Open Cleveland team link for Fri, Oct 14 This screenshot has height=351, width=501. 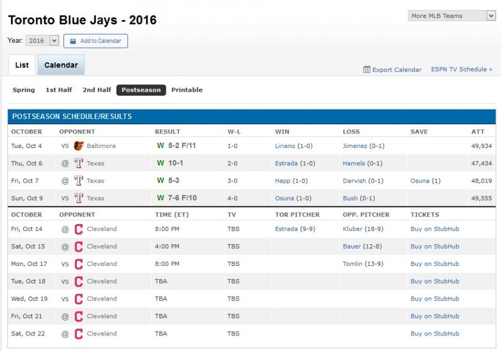(102, 229)
